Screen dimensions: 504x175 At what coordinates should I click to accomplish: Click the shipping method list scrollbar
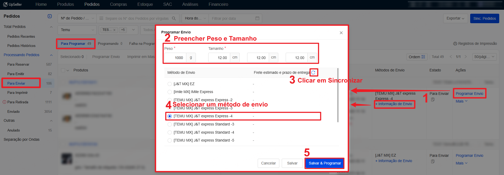point(338,95)
